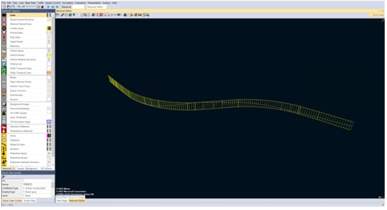Click the Vehicle Travel Times clock icon
Viewport: 387px width, 210px height.
(4, 86)
